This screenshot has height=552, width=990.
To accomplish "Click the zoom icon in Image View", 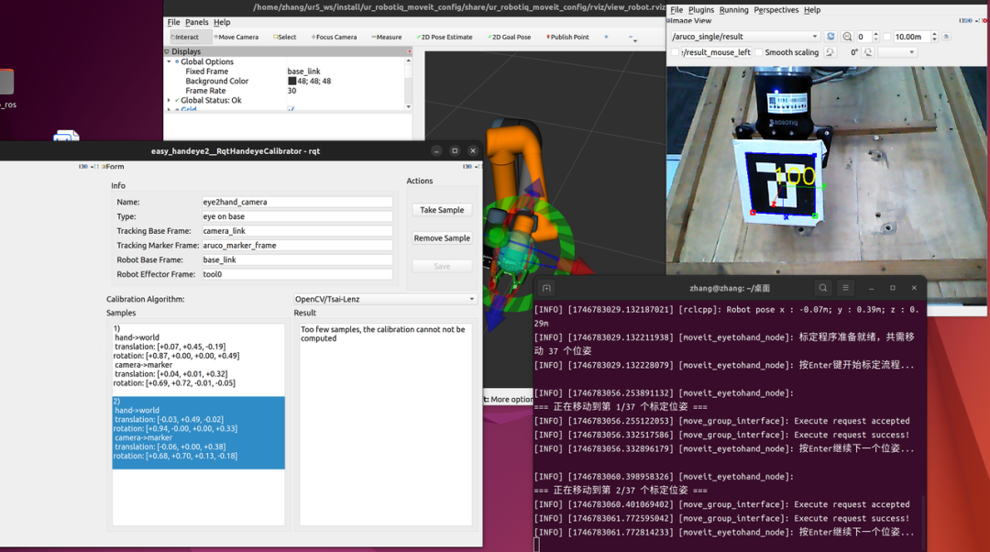I will pos(847,37).
